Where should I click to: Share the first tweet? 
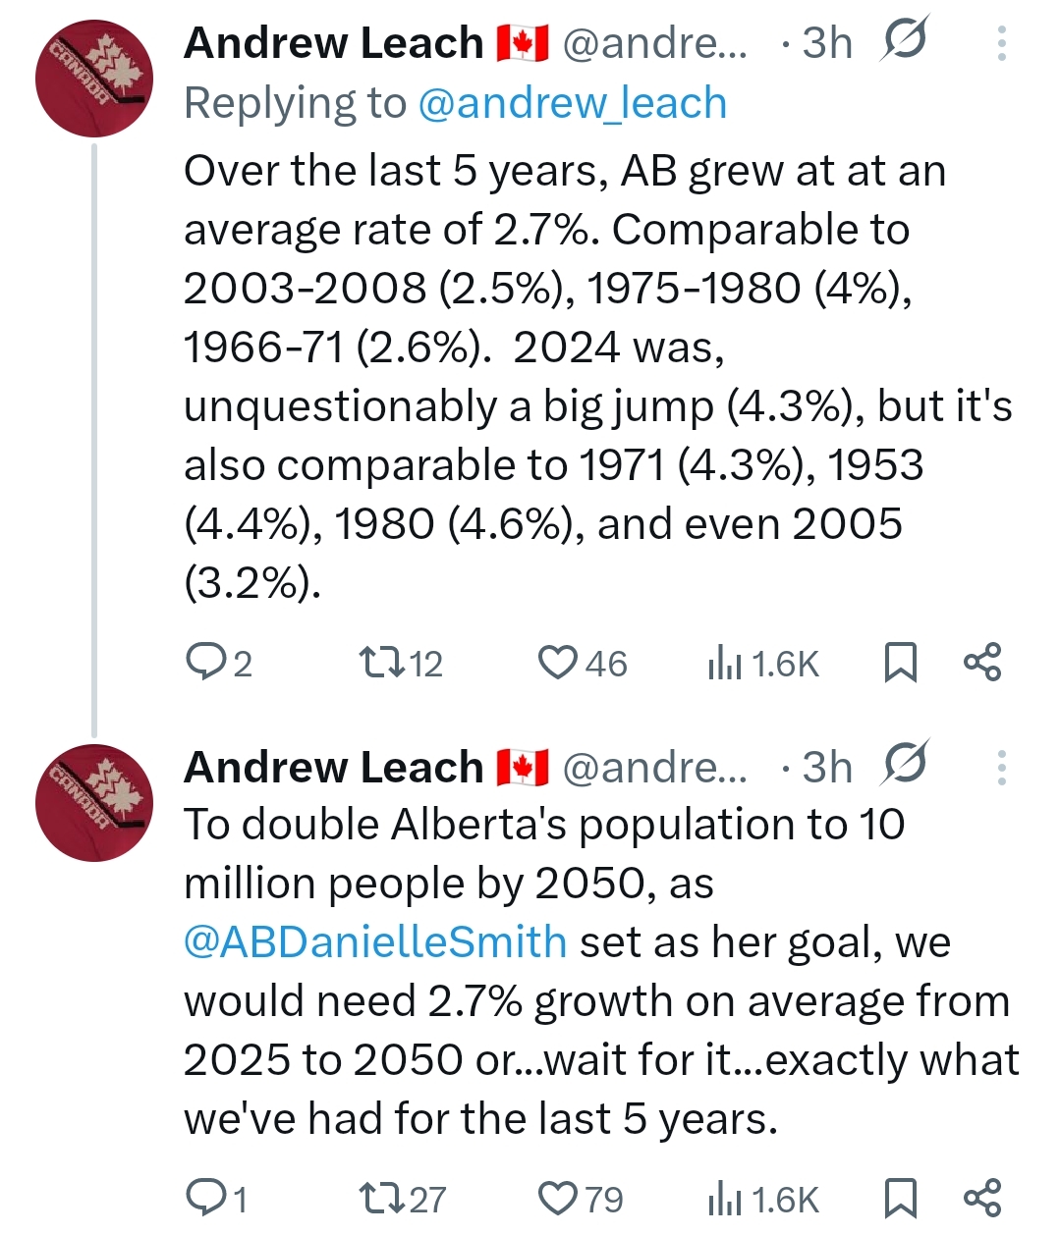pyautogui.click(x=981, y=663)
